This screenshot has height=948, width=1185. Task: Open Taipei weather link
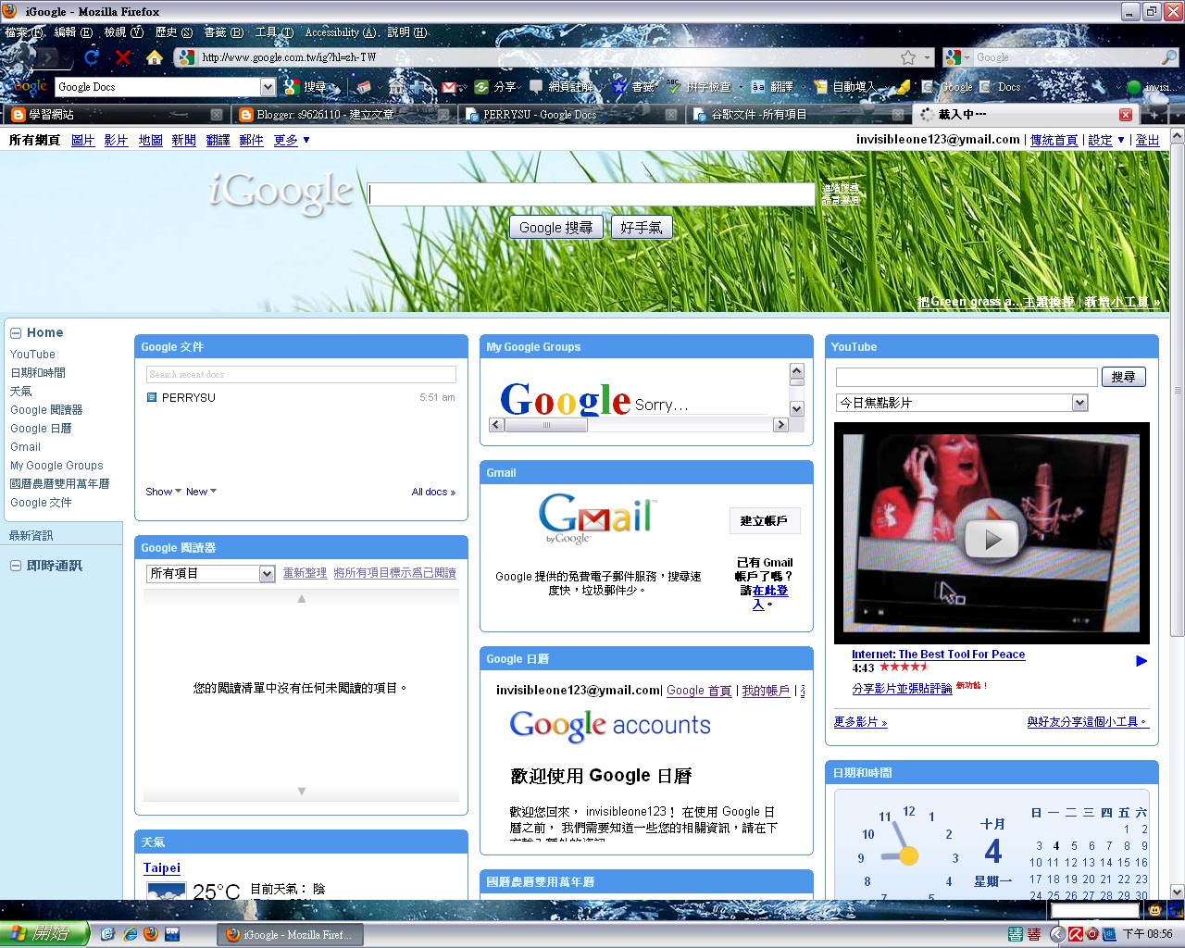coord(162,867)
